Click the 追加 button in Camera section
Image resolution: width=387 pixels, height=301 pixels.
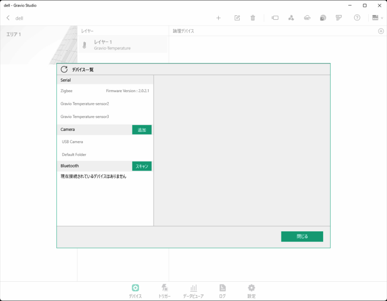coord(142,130)
